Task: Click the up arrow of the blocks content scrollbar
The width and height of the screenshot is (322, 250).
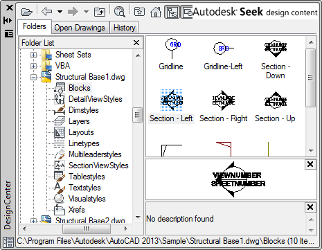Action: tap(311, 42)
